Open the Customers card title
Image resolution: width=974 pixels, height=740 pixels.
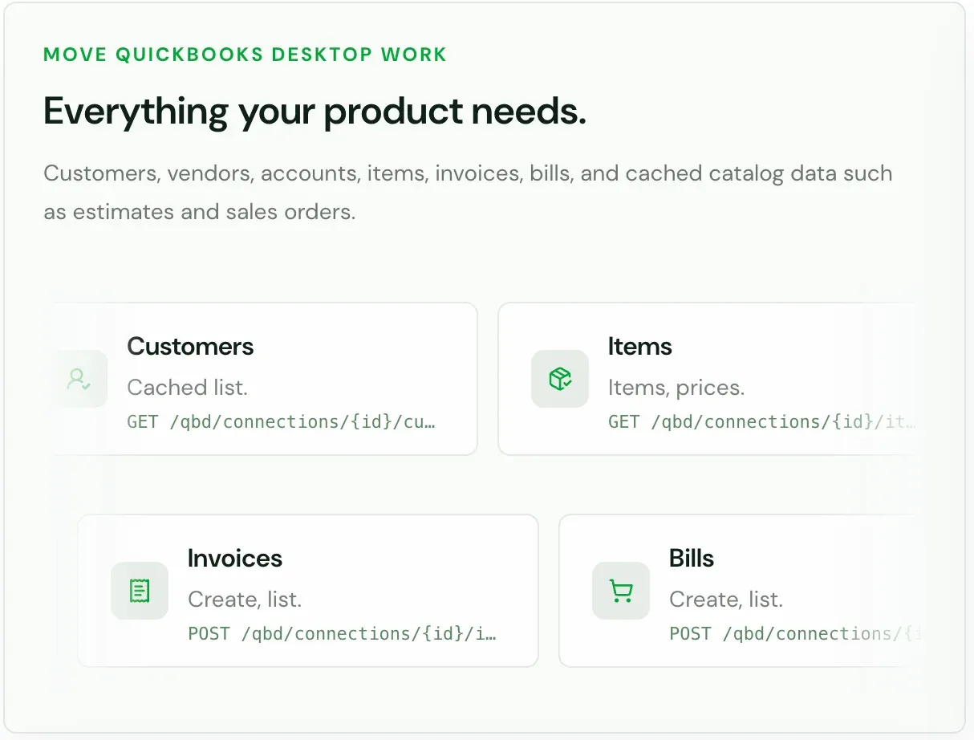(x=190, y=347)
